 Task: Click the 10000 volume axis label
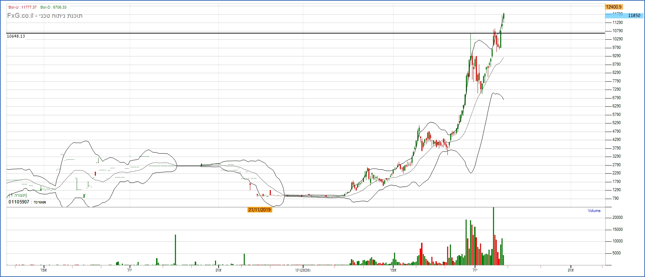[x=618, y=241]
